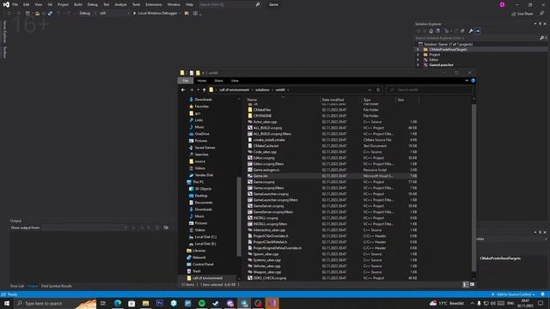Switch File Explorer to details view icon
This screenshot has height=309, width=550.
(x=466, y=284)
